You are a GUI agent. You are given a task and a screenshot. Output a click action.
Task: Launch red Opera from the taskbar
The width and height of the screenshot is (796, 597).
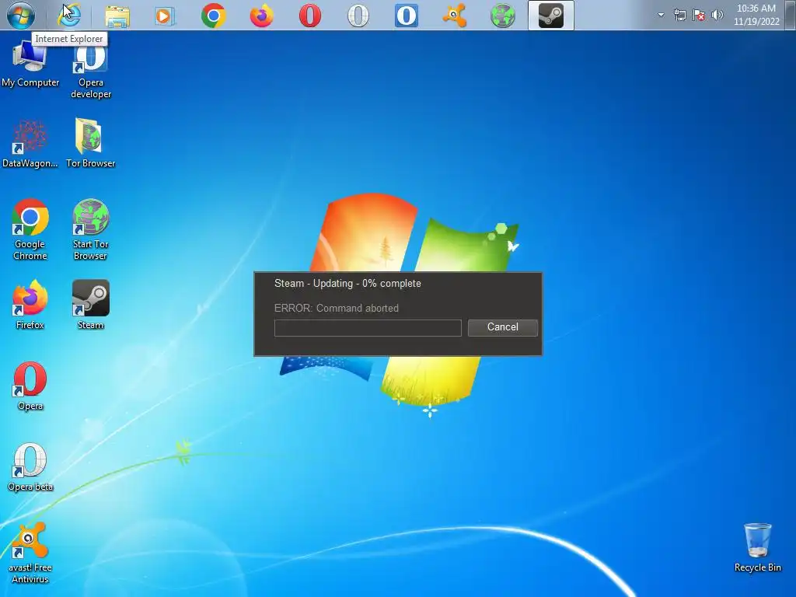click(x=309, y=16)
